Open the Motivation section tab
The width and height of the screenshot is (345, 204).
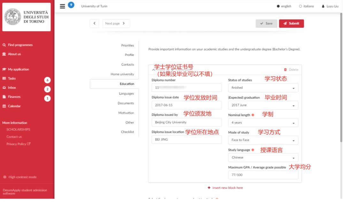pos(126,113)
